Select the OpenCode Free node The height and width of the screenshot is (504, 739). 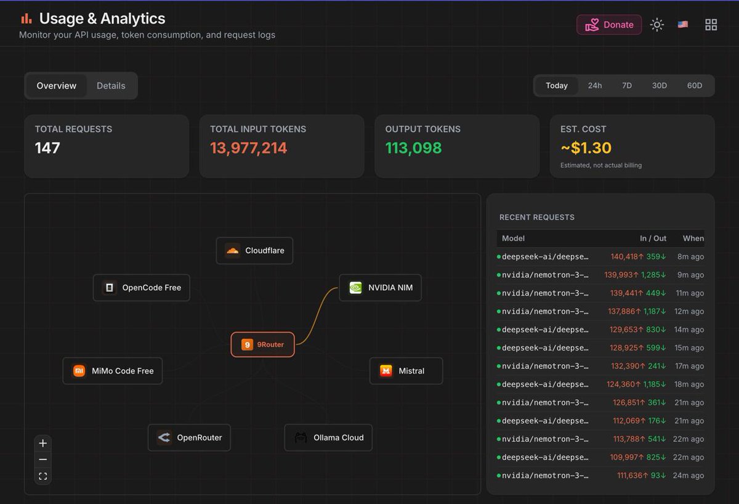(x=142, y=288)
